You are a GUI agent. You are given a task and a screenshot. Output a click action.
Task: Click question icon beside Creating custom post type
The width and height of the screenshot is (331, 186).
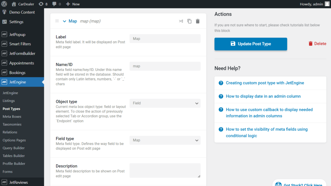(x=221, y=83)
